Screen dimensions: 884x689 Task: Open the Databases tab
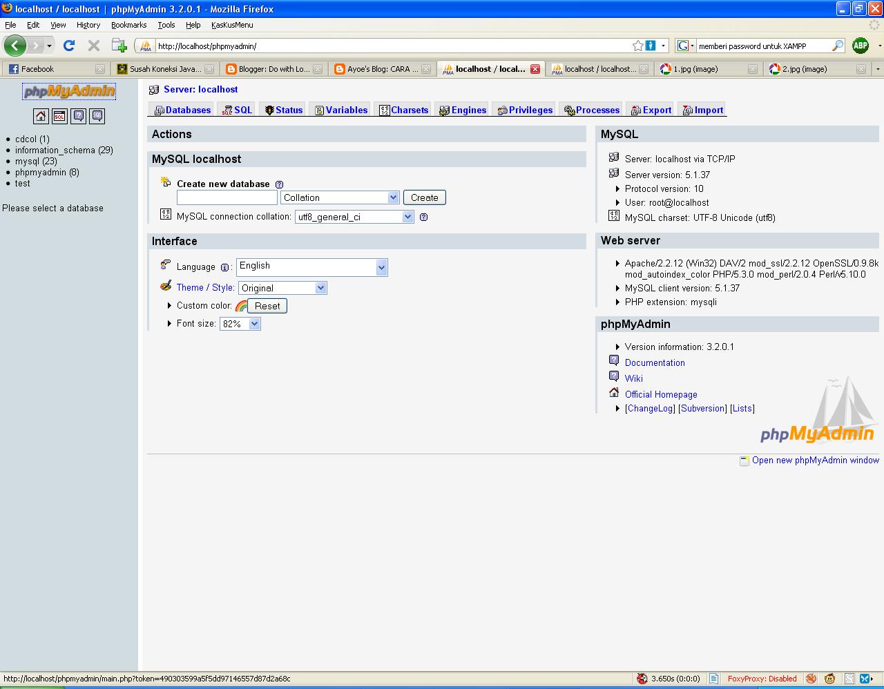pyautogui.click(x=182, y=110)
